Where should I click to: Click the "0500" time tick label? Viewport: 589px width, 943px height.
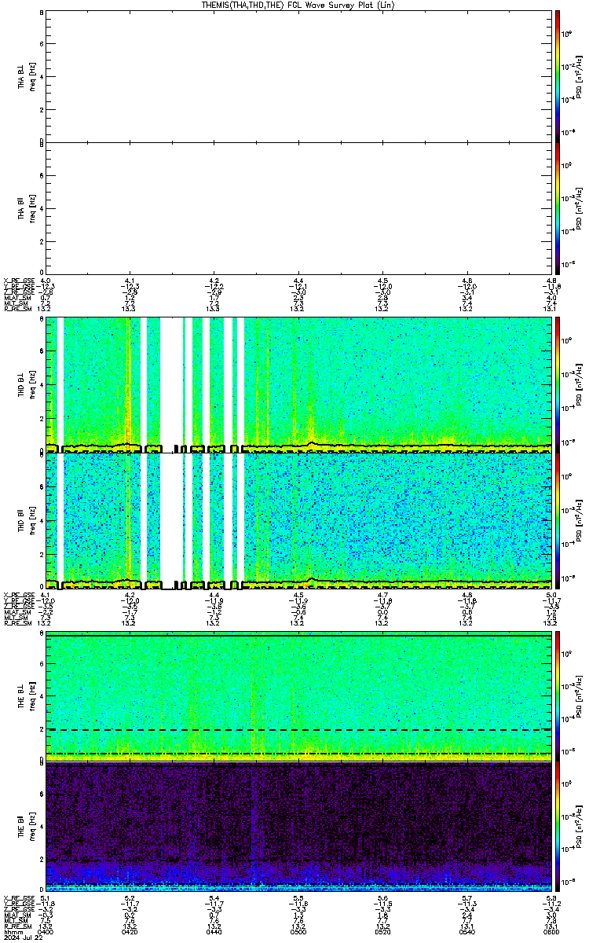pos(298,932)
